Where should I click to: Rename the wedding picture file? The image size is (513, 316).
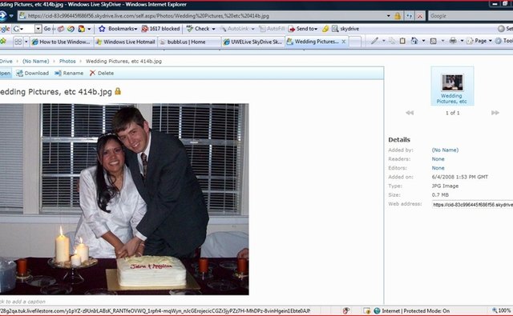coord(69,73)
